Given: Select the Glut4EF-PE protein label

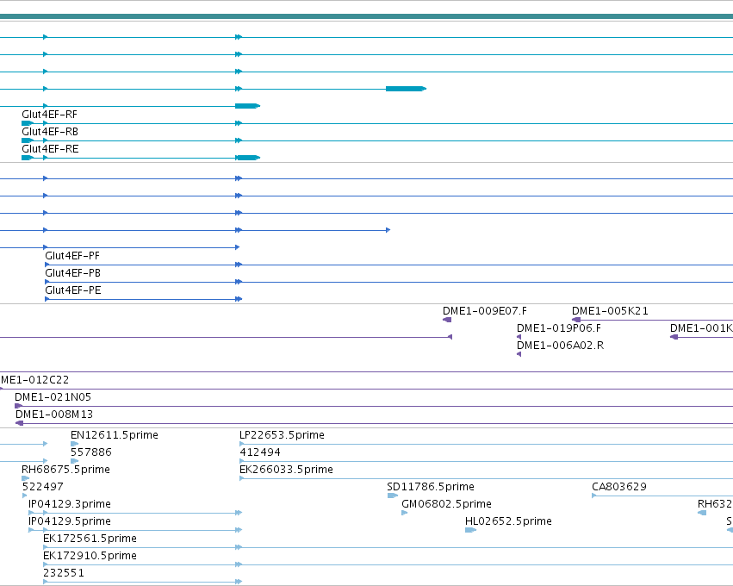Looking at the screenshot, I should pyautogui.click(x=73, y=290).
